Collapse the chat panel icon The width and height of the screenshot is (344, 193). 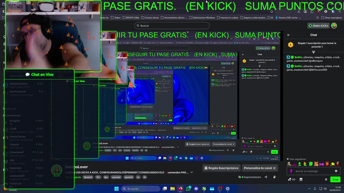(x=288, y=35)
